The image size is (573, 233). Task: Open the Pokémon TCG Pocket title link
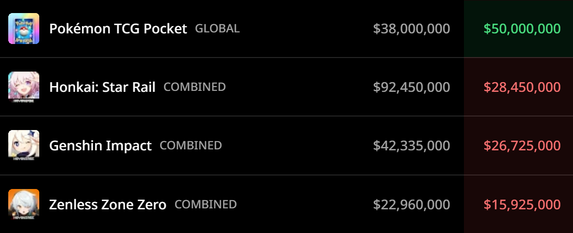(118, 29)
